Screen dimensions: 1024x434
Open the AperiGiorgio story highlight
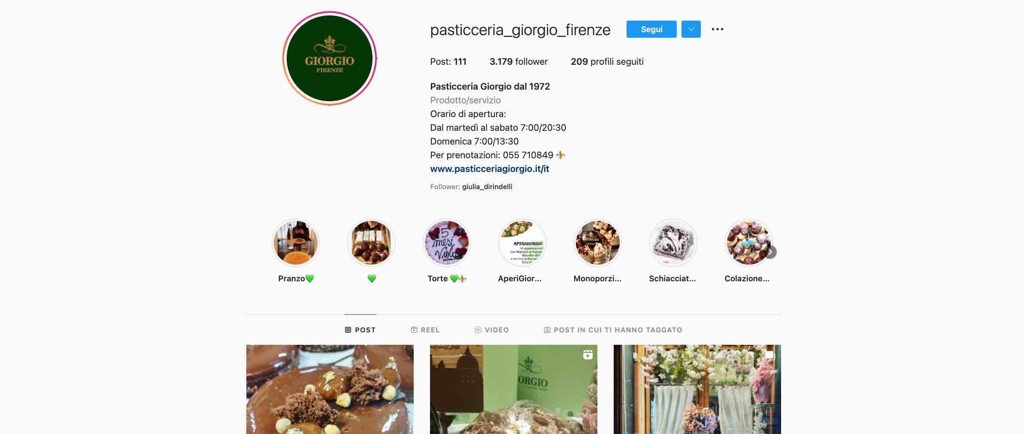(x=522, y=243)
